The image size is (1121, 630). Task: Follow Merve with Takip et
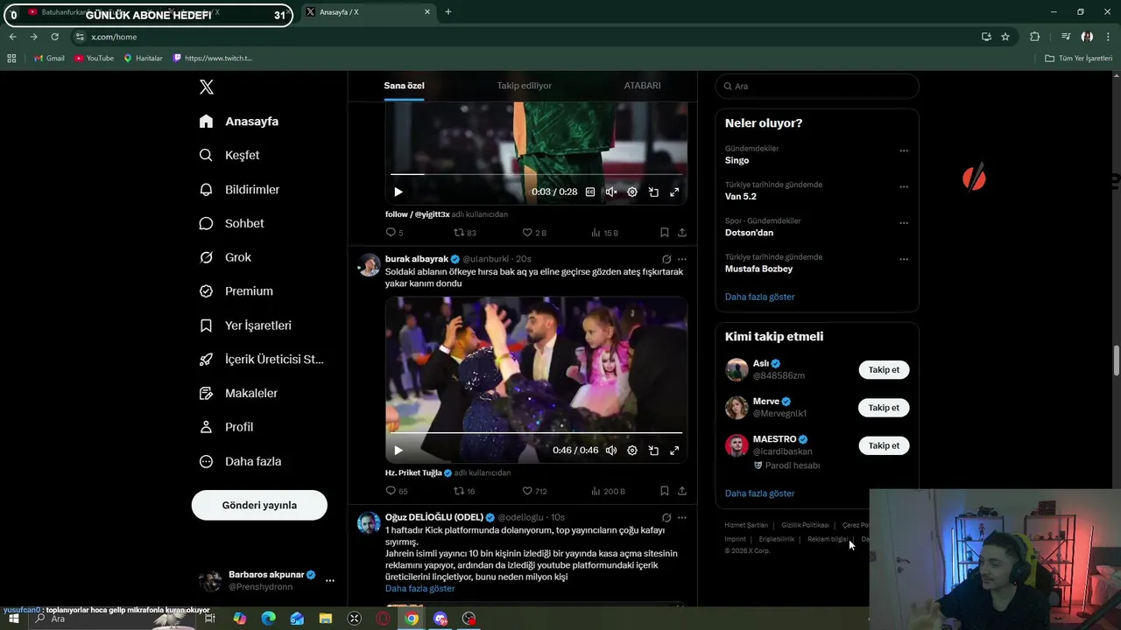click(x=884, y=408)
